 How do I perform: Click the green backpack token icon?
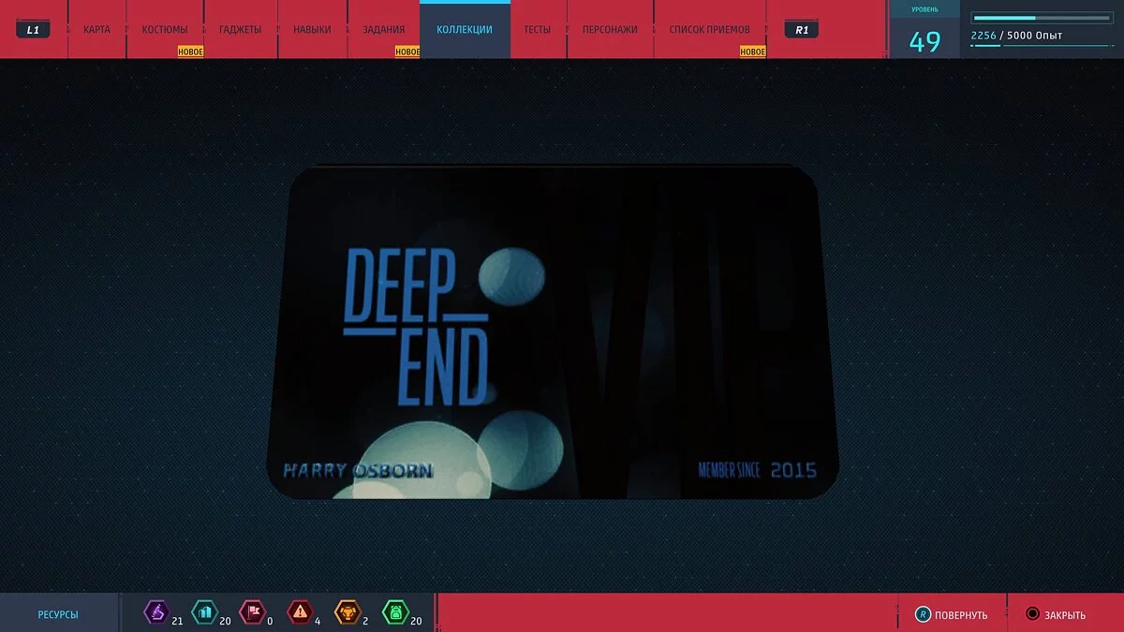click(x=395, y=613)
